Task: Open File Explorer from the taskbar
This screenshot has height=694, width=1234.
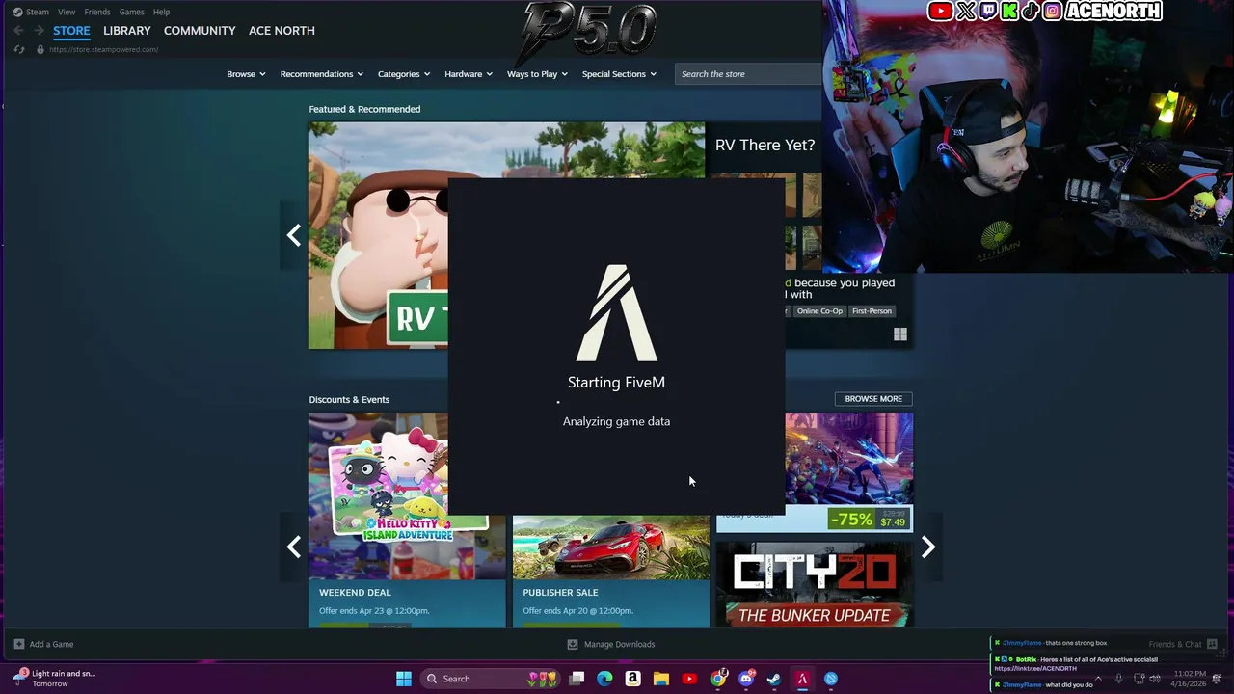Action: pos(661,679)
